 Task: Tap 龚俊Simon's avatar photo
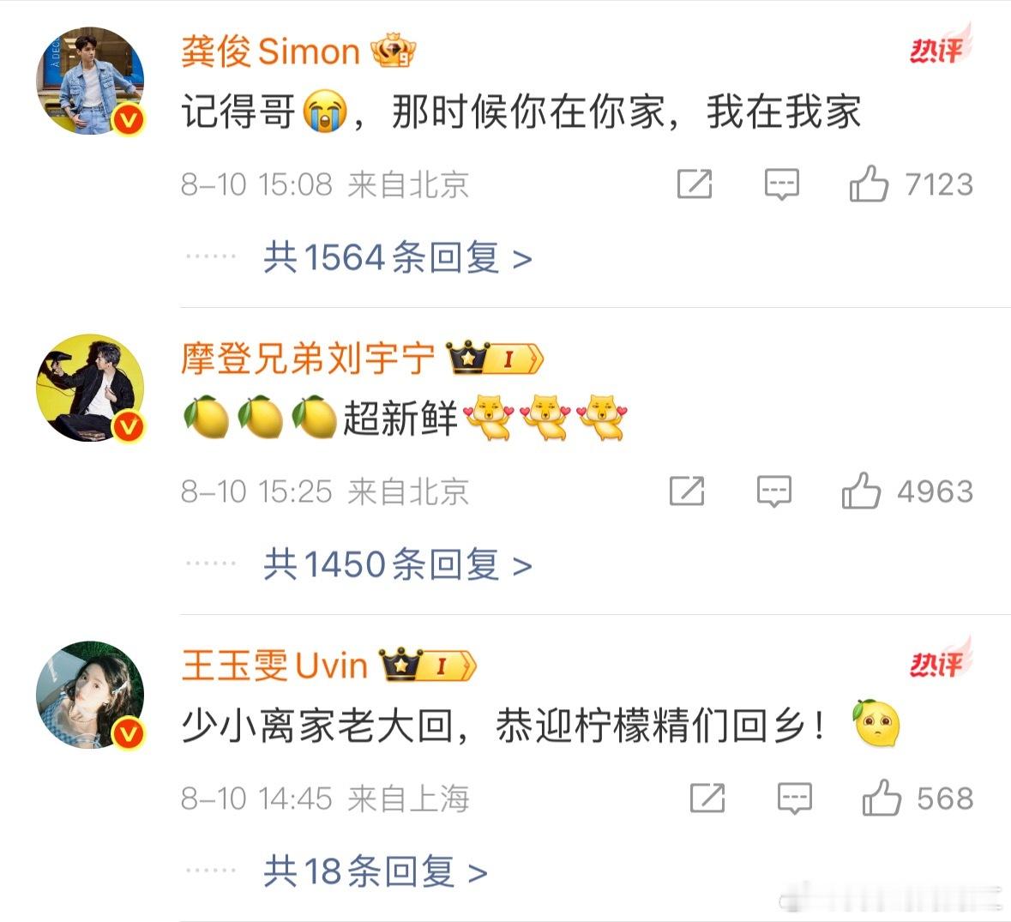coord(90,81)
